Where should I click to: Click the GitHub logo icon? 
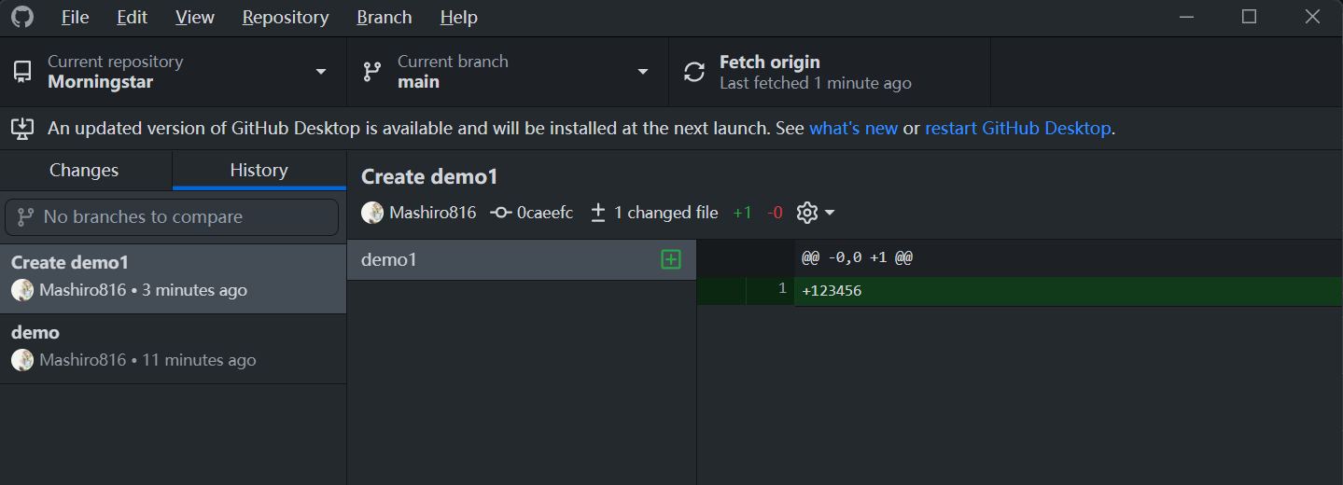click(x=22, y=17)
